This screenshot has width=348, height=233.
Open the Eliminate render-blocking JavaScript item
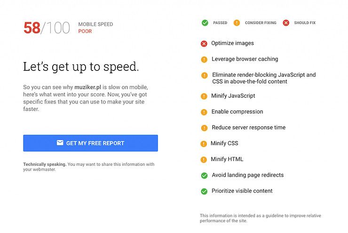point(264,78)
